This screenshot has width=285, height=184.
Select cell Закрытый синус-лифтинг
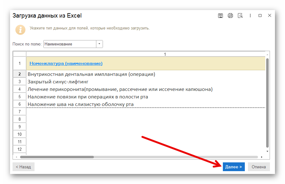click(x=146, y=82)
